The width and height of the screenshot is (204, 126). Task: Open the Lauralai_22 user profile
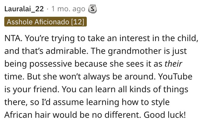[24, 9]
